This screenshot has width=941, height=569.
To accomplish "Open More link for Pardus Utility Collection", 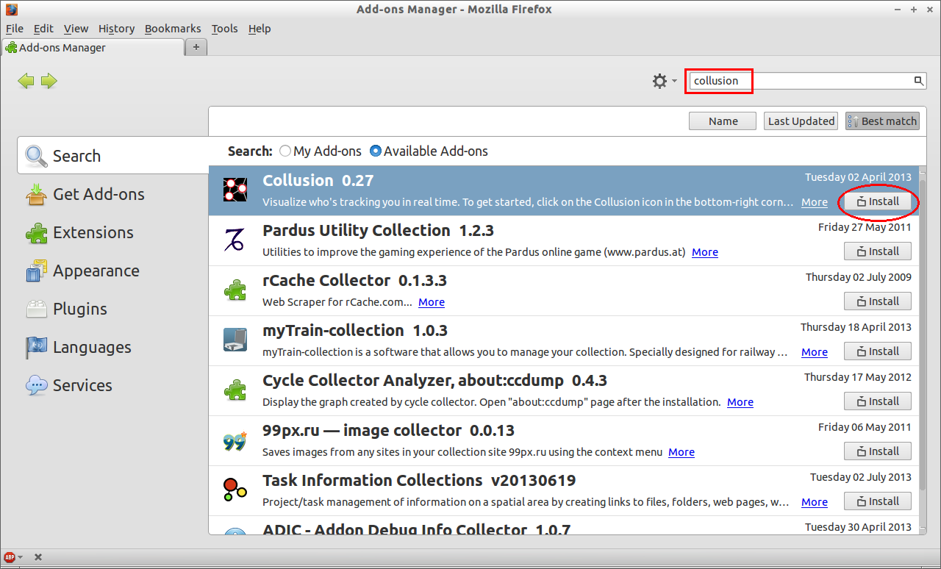I will coord(705,252).
